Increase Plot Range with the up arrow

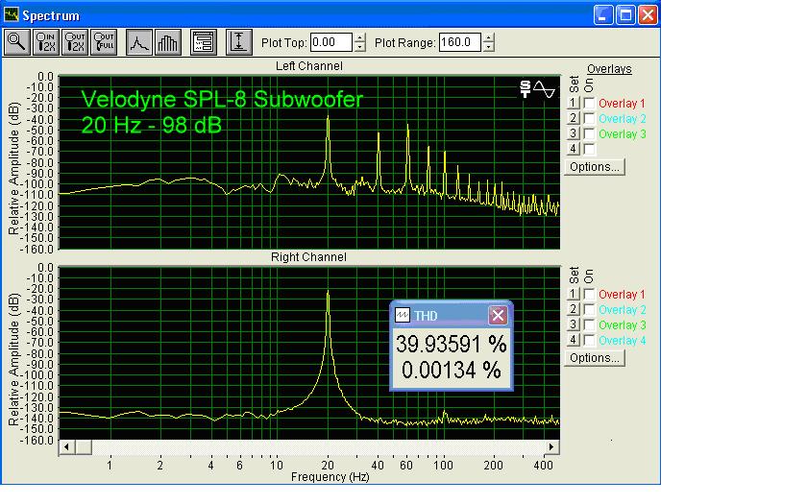(488, 38)
